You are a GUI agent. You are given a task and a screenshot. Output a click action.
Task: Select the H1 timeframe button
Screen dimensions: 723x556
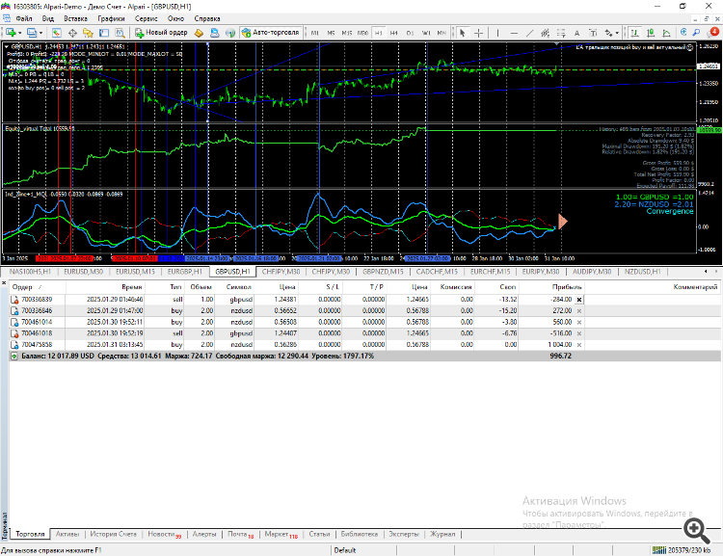[x=379, y=33]
